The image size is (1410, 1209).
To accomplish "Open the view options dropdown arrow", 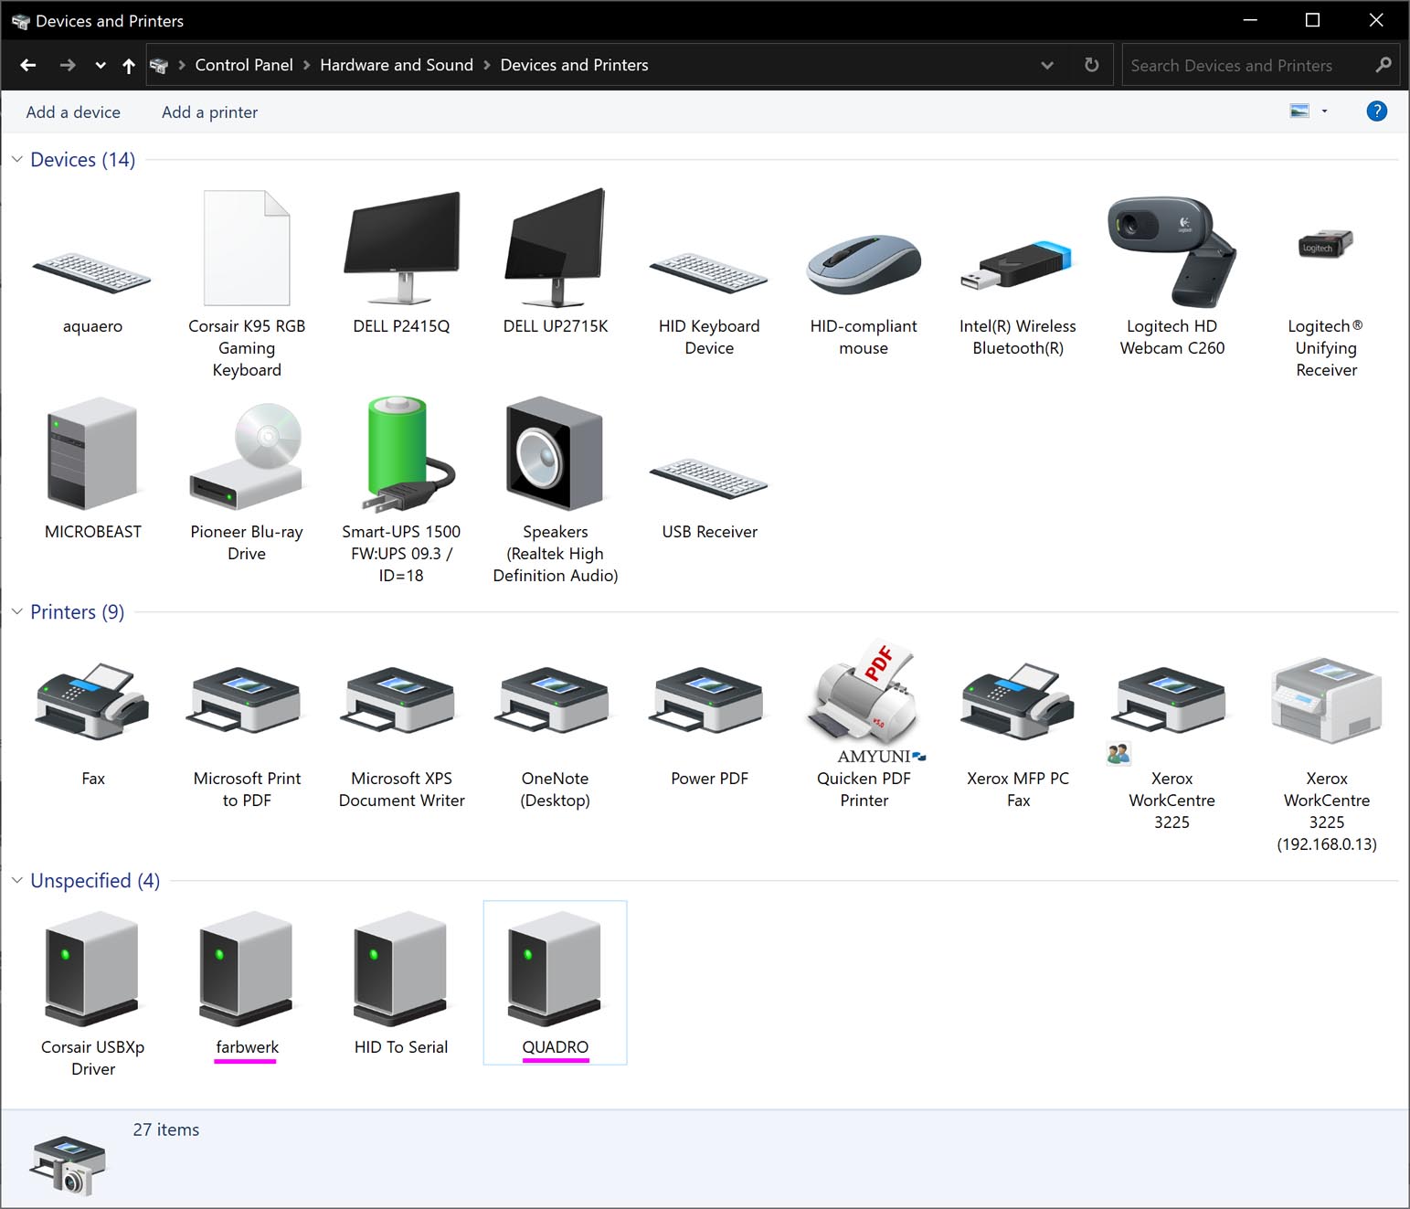I will point(1324,111).
